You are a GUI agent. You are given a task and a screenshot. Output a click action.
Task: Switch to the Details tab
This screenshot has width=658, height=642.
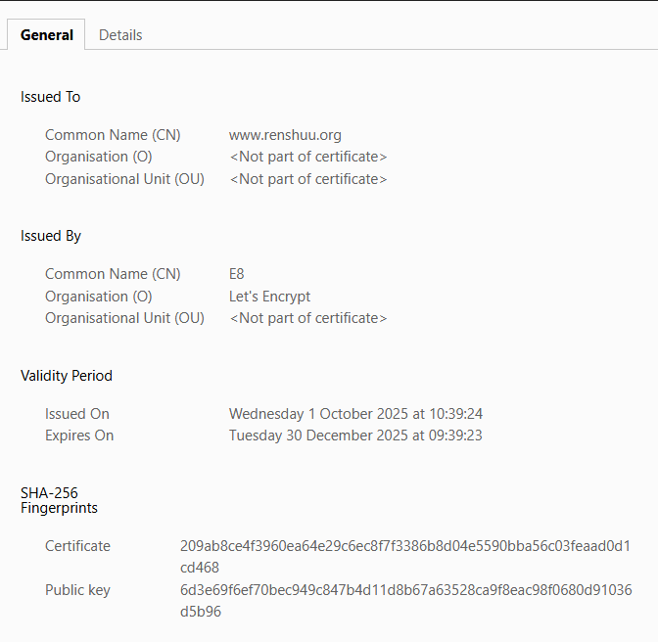[120, 35]
